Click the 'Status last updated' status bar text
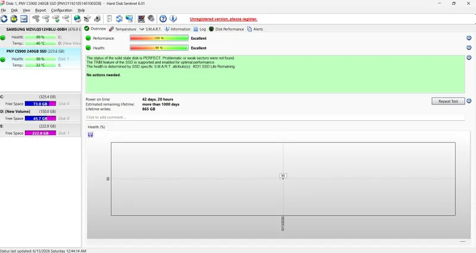Image resolution: width=476 pixels, height=253 pixels. click(x=43, y=251)
